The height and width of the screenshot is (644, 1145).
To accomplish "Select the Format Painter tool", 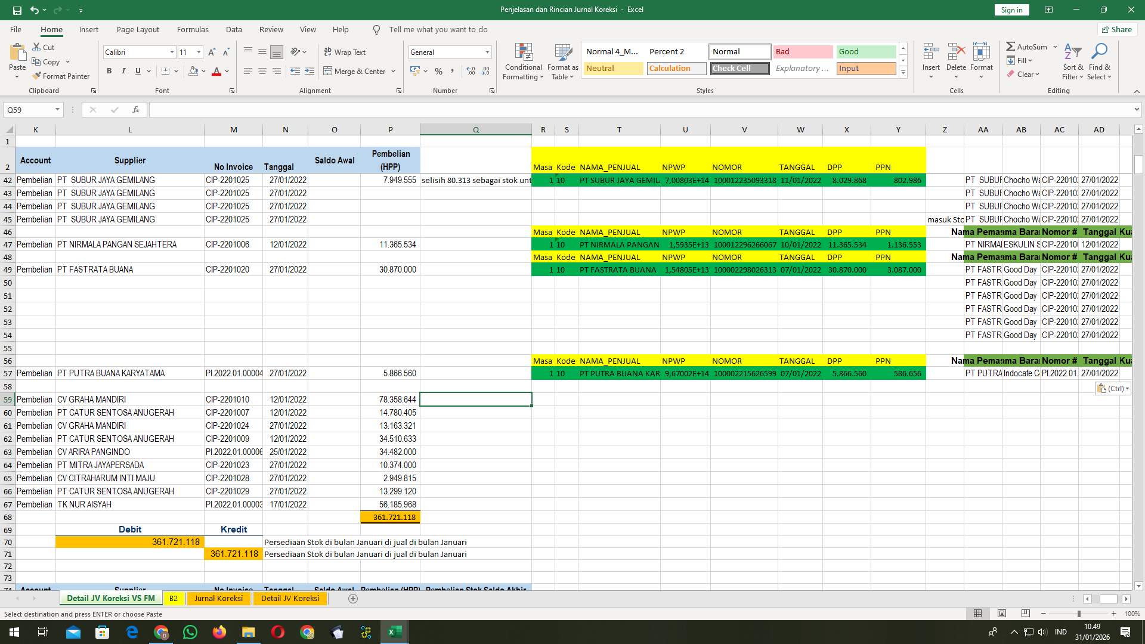I will tap(61, 76).
